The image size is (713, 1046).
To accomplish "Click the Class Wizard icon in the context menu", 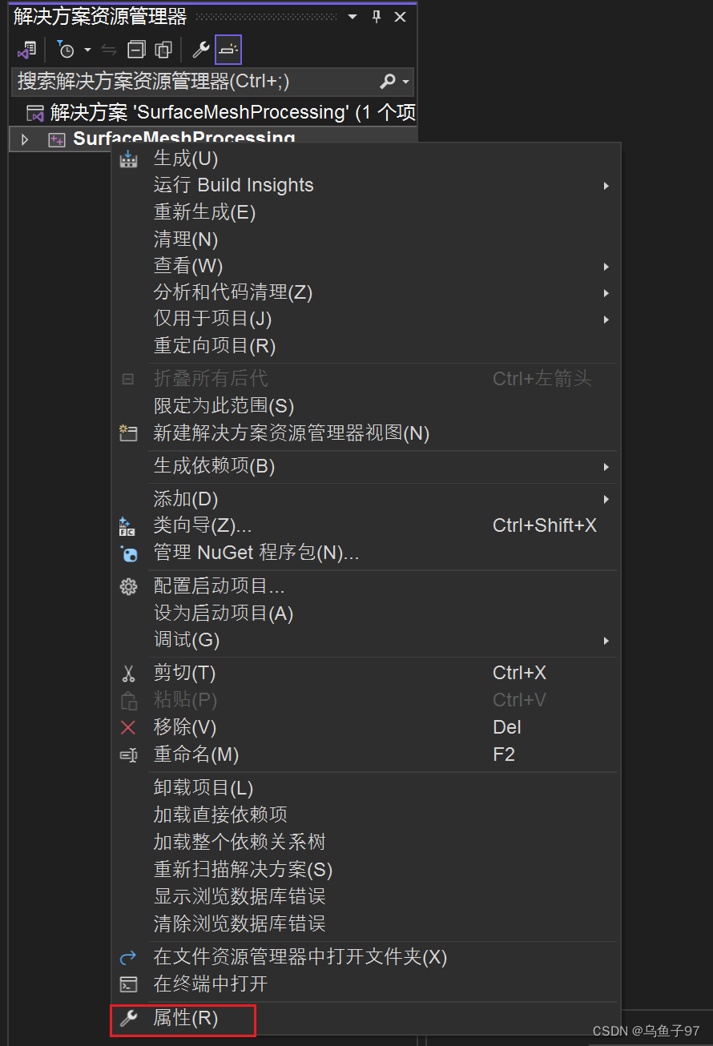I will [127, 526].
